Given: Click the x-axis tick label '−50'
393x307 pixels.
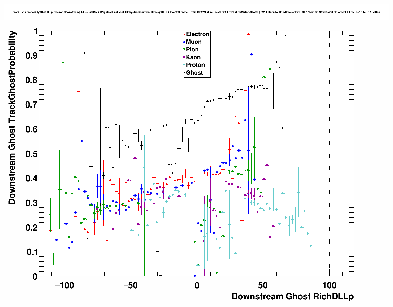Looking at the screenshot, I should tap(131, 285).
